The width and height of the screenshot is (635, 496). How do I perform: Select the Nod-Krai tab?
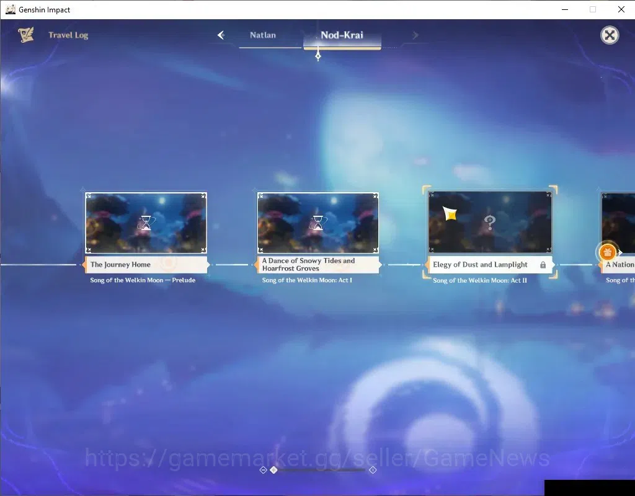point(342,35)
